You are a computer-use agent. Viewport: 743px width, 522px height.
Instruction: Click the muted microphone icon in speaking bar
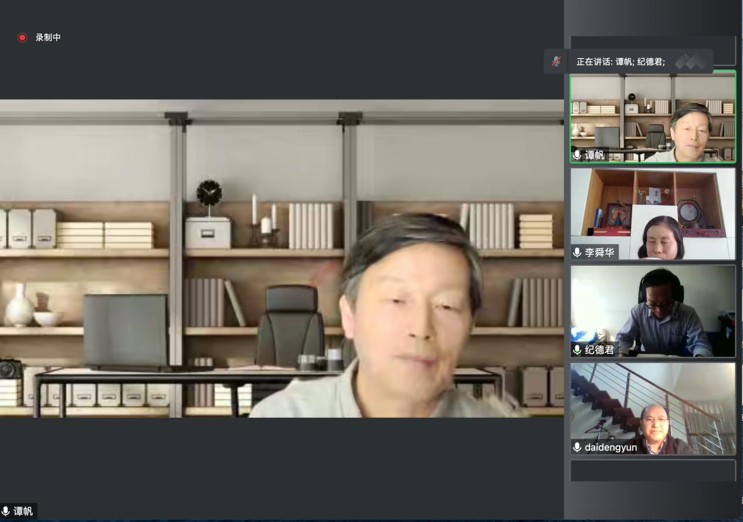pyautogui.click(x=556, y=61)
